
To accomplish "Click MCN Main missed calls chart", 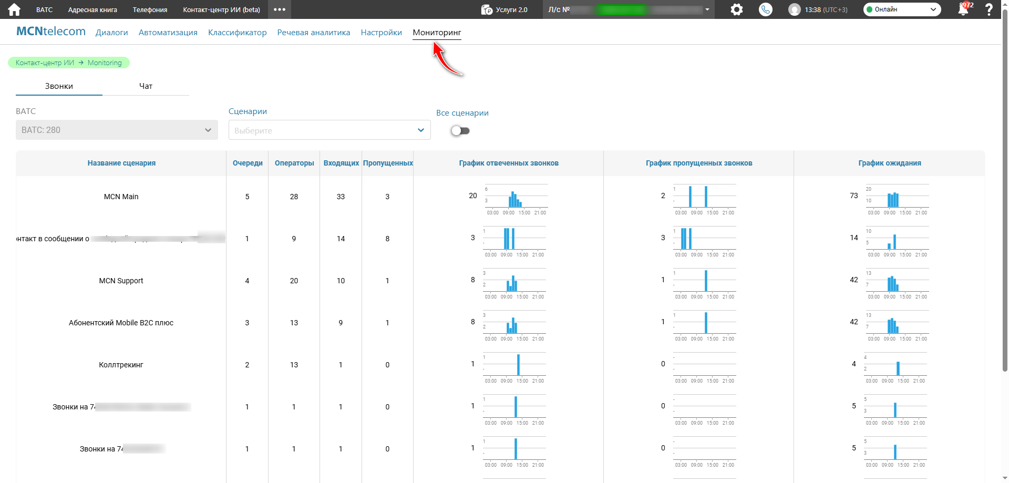I will pos(705,199).
